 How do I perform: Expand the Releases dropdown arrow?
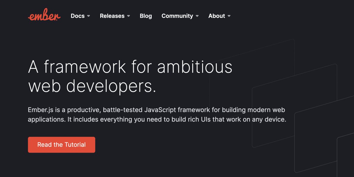[129, 16]
